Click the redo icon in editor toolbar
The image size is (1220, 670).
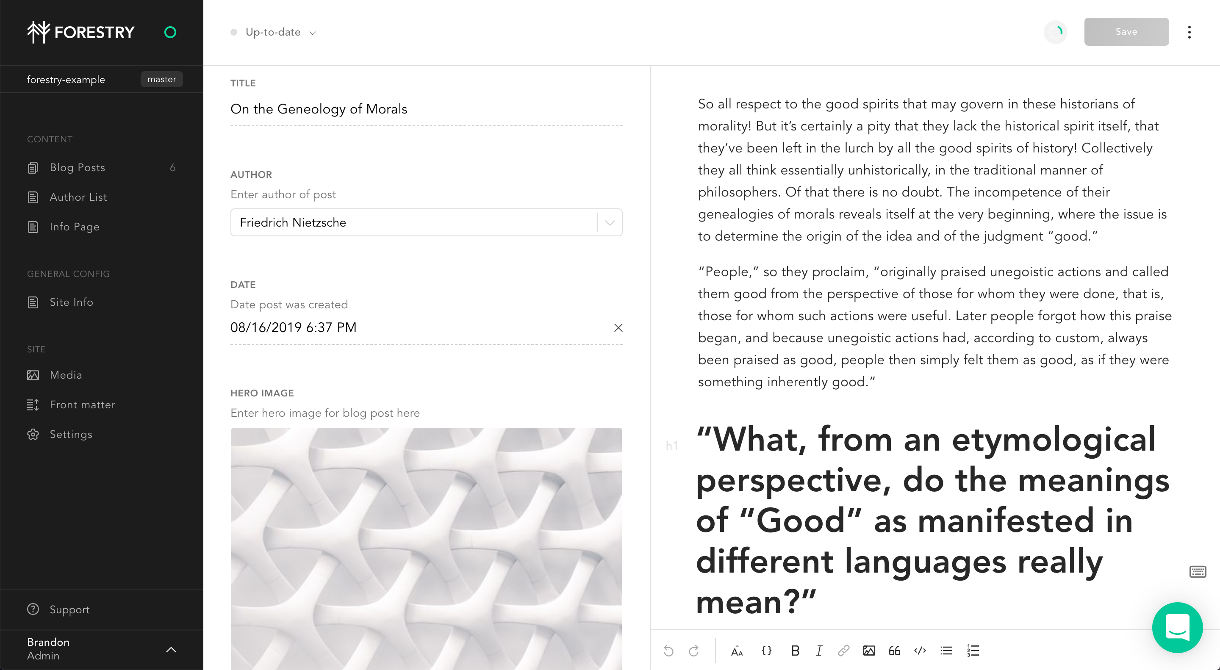694,651
